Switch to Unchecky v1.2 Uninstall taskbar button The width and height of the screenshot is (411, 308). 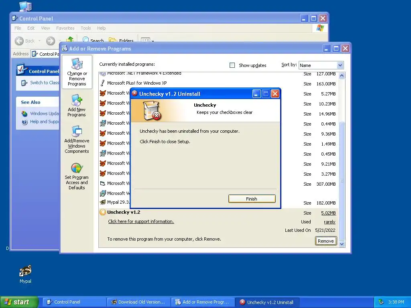267,302
